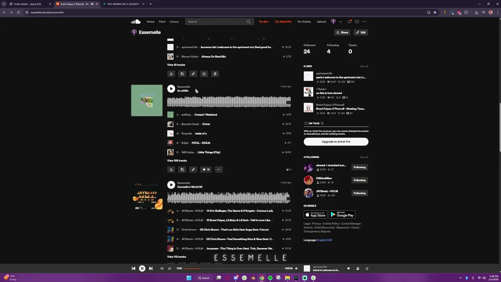Mute the player volume
This screenshot has height=282, width=501.
point(296,268)
